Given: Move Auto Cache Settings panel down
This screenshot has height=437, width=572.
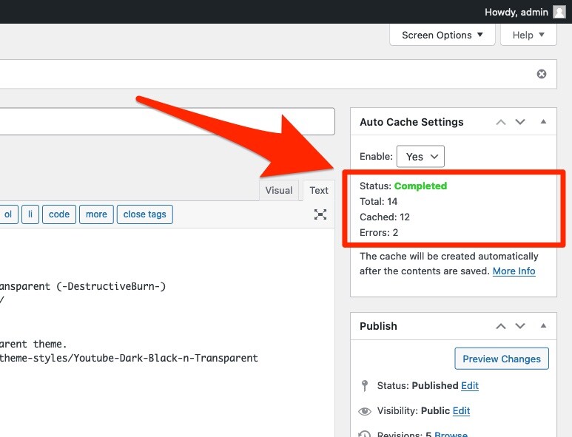Looking at the screenshot, I should tap(520, 122).
